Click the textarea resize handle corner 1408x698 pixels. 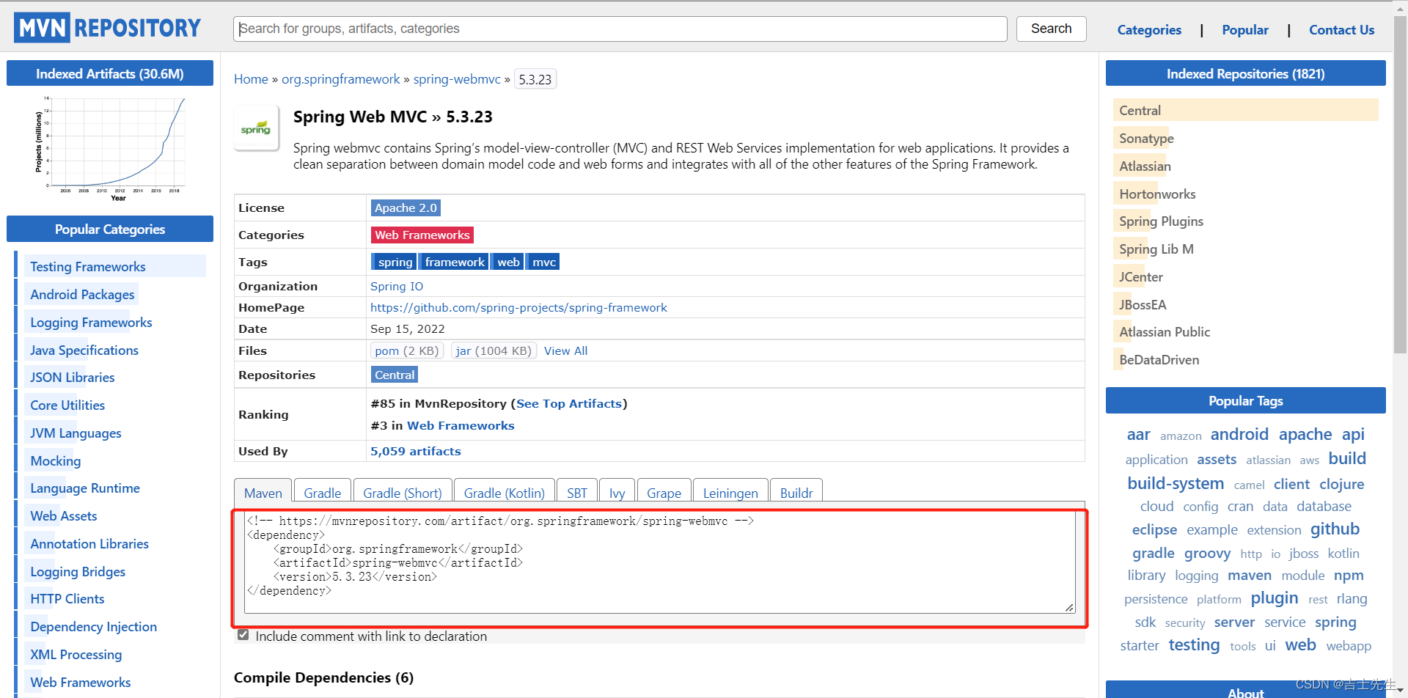1070,608
